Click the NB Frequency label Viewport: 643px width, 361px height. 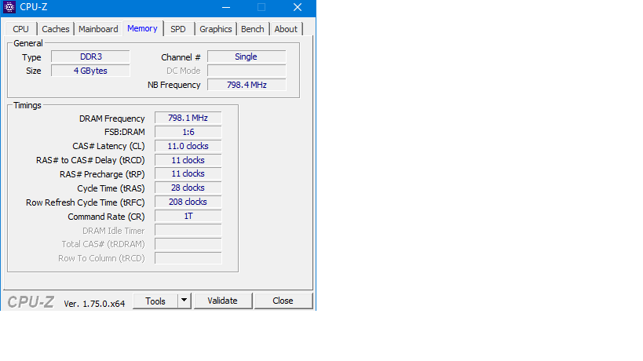(174, 85)
